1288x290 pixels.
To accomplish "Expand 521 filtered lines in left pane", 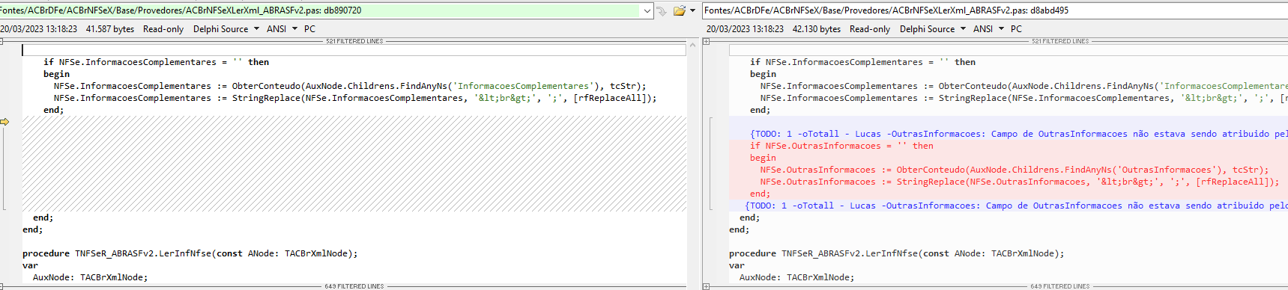I will [354, 41].
